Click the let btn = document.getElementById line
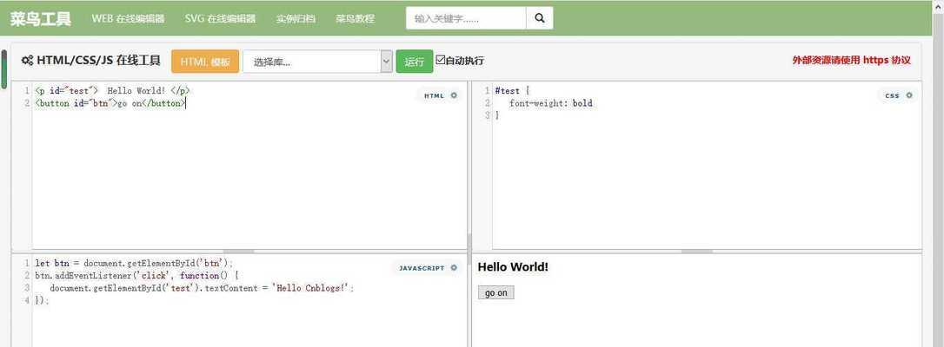This screenshot has width=944, height=347. (x=134, y=263)
